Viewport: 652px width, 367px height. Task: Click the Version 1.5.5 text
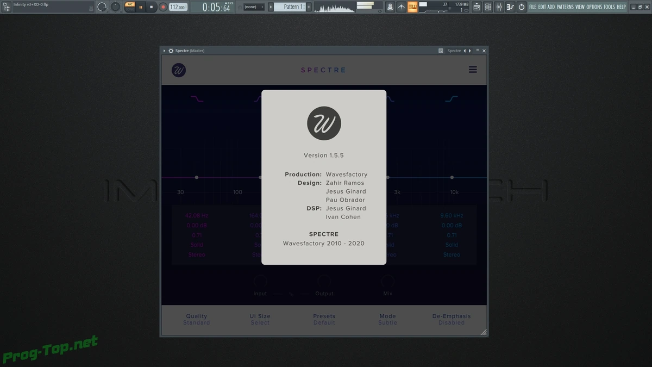[324, 155]
